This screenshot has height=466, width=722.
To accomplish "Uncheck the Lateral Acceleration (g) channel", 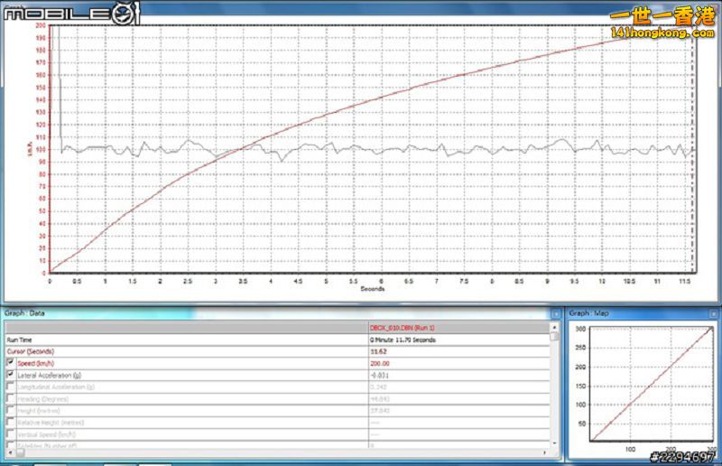I will [11, 374].
